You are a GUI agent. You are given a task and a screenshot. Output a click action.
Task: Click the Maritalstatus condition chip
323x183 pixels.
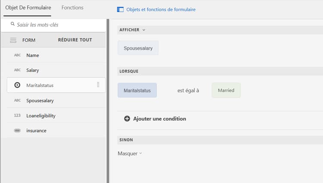(x=137, y=90)
